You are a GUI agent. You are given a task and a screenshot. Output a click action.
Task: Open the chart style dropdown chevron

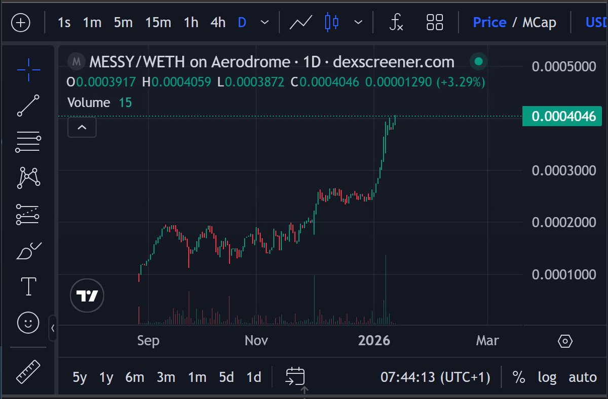(x=358, y=23)
